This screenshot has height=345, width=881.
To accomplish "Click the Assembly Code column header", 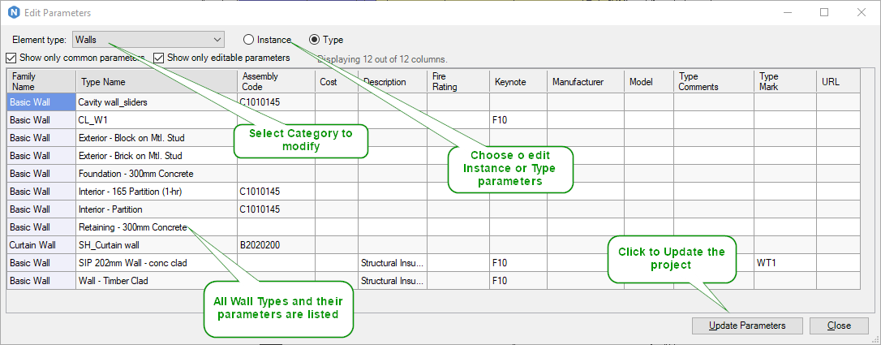I will 275,81.
